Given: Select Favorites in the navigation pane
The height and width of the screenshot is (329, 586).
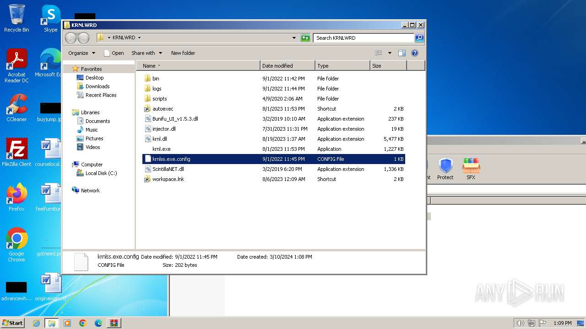Looking at the screenshot, I should (x=91, y=69).
